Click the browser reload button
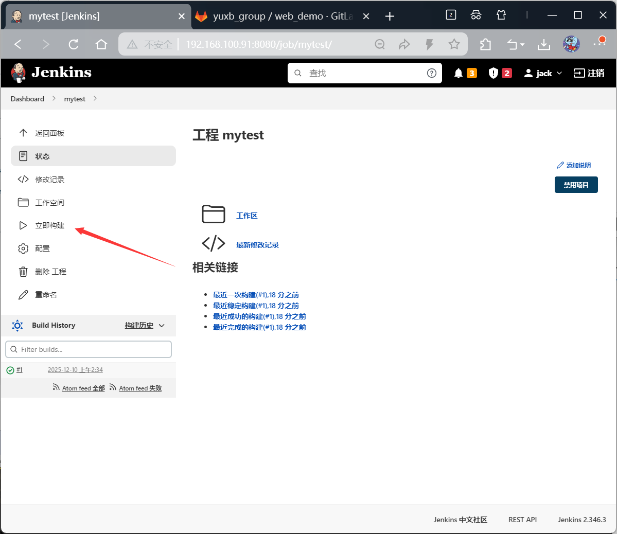 (x=73, y=44)
